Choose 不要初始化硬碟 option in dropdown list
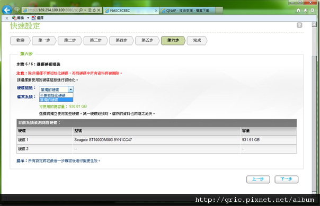This screenshot has height=206, width=320. click(x=56, y=95)
